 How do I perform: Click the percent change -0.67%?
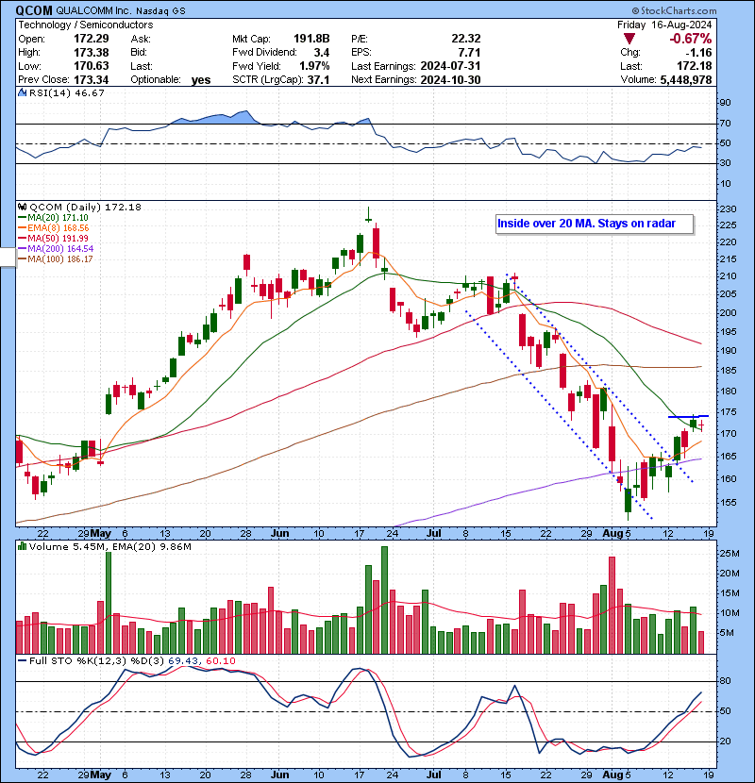pos(691,39)
